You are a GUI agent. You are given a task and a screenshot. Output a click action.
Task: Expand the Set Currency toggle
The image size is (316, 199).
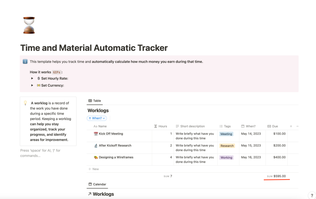coord(32,86)
